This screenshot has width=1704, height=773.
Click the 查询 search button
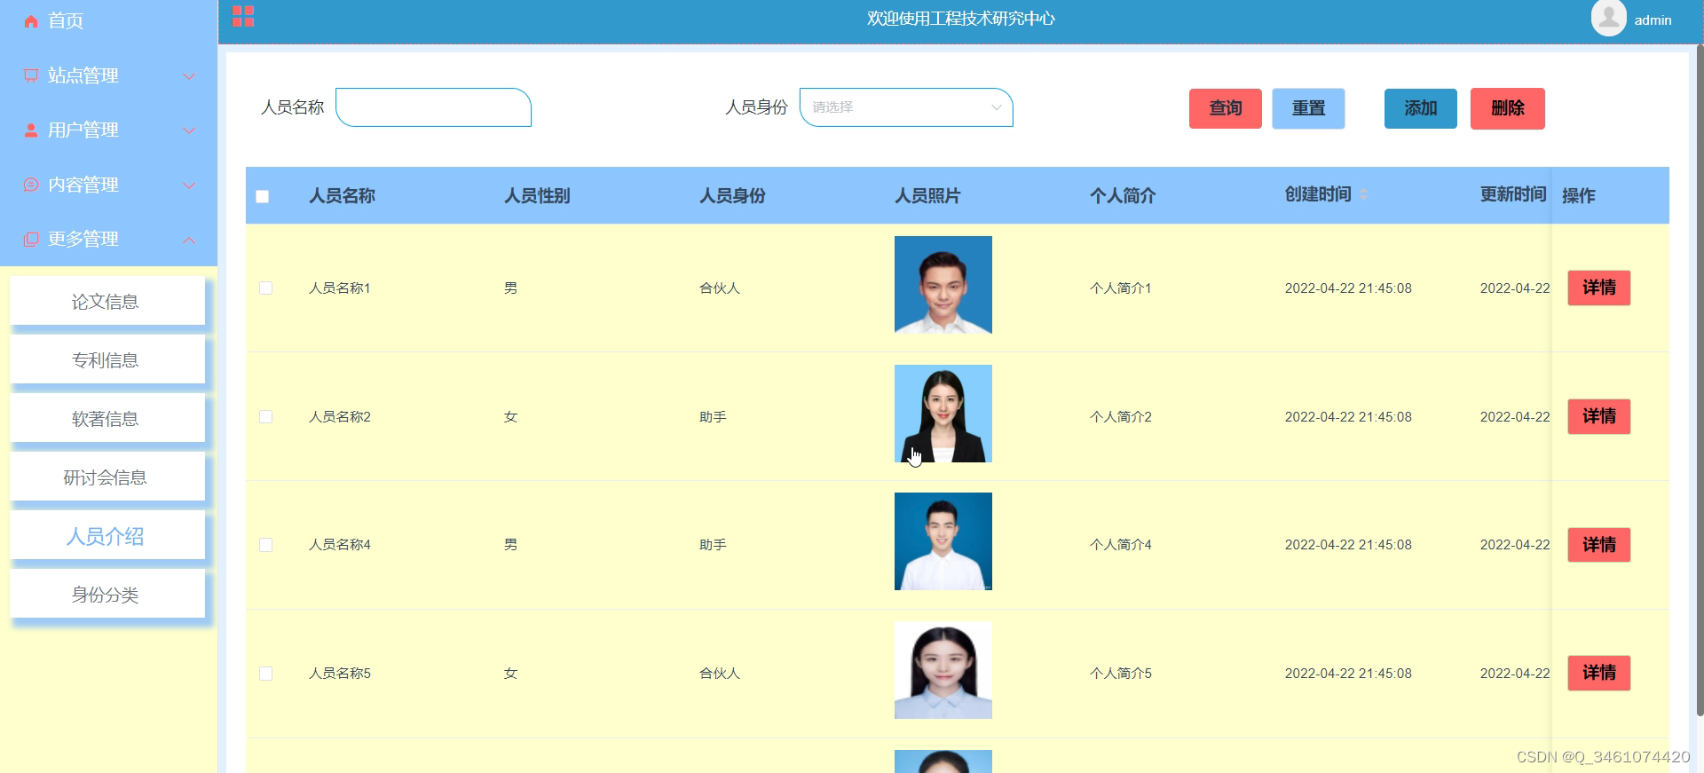pyautogui.click(x=1226, y=108)
